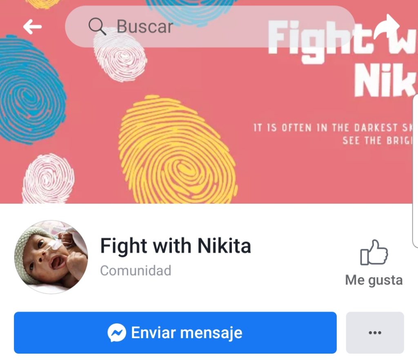Go back using the white arrow

click(32, 27)
